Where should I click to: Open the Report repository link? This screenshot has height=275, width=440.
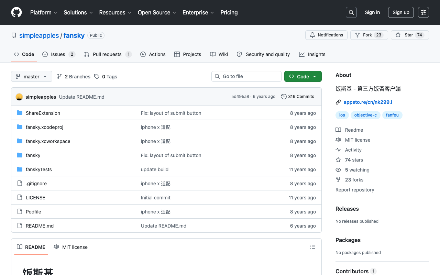pos(355,190)
